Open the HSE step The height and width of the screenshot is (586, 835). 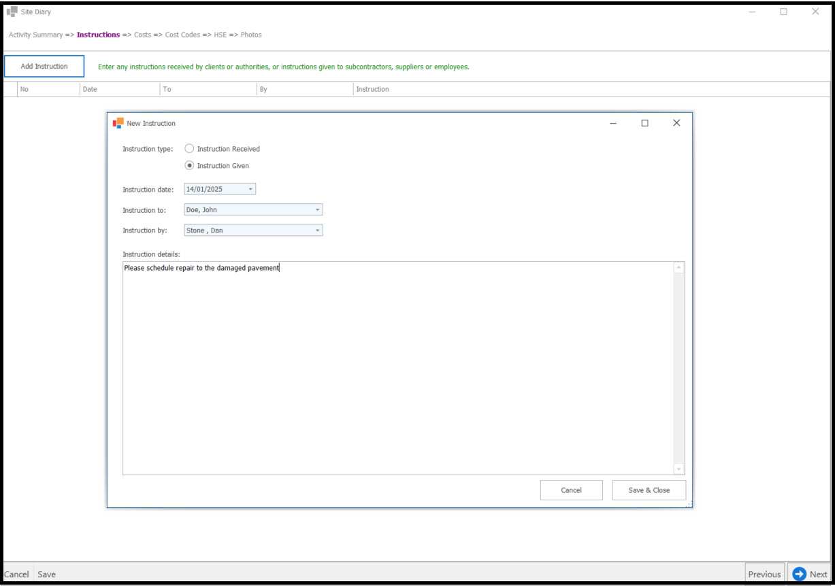220,35
